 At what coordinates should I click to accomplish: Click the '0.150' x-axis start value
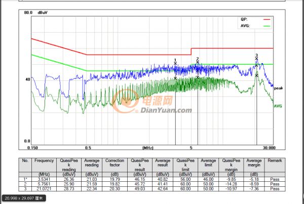[32, 148]
